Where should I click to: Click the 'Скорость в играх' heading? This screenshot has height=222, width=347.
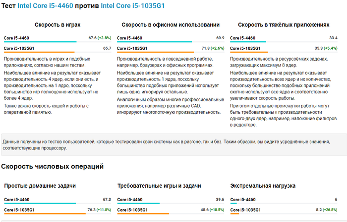58,25
